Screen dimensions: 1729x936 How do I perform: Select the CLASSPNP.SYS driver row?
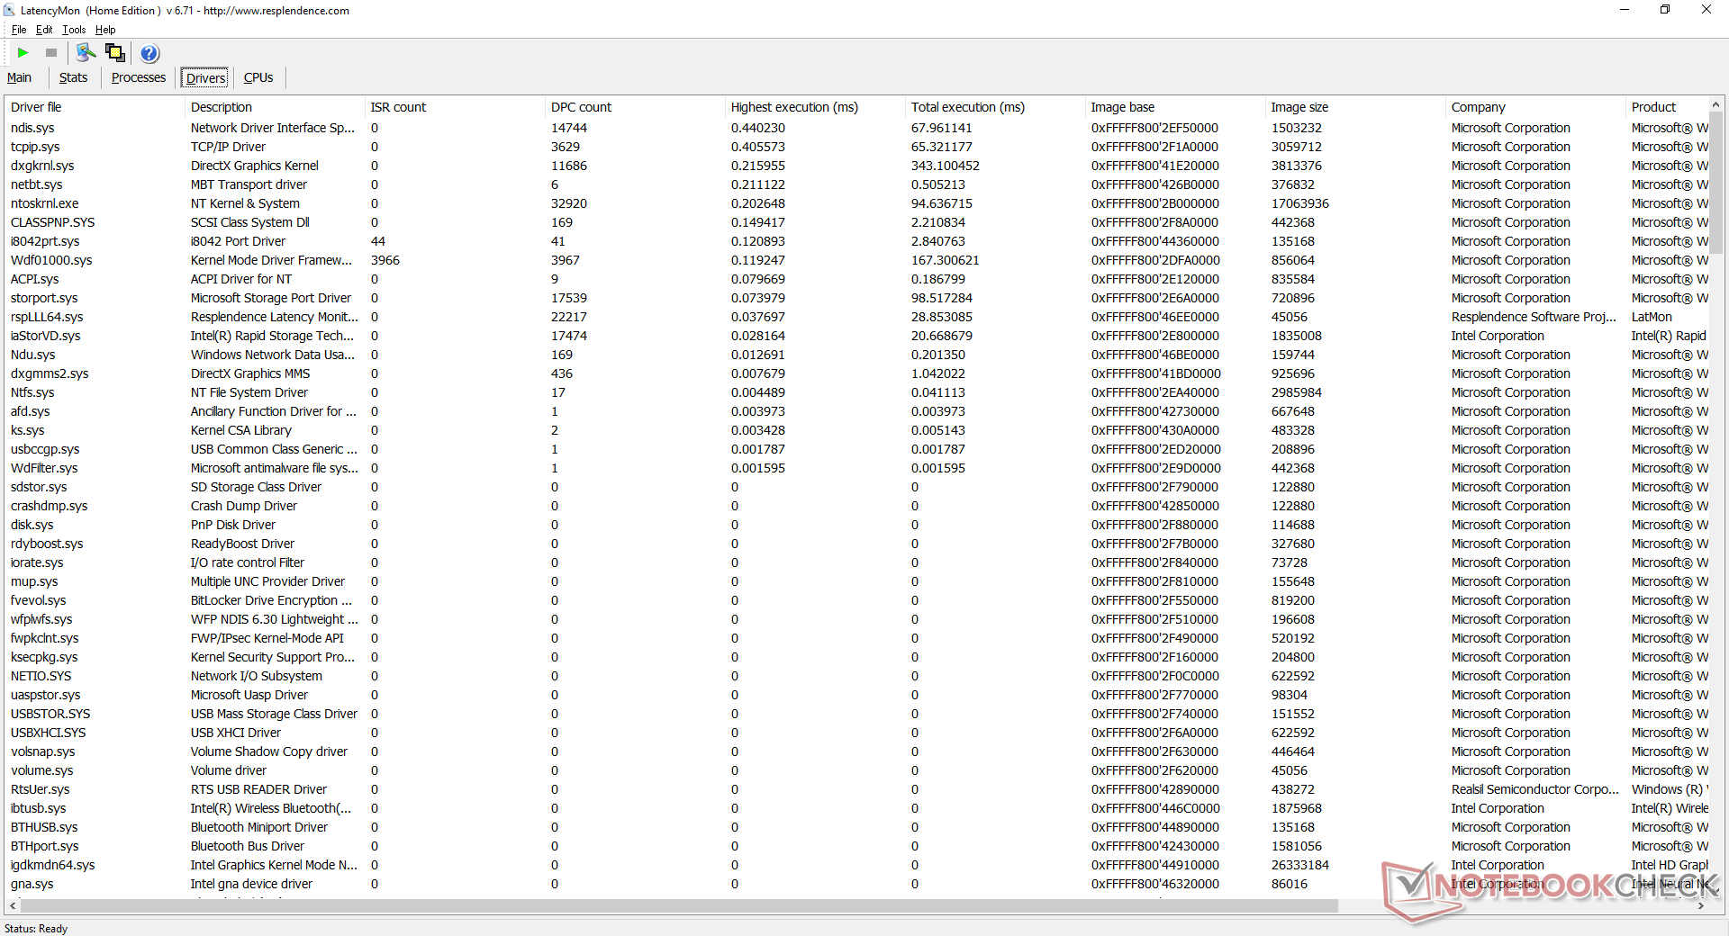point(856,222)
